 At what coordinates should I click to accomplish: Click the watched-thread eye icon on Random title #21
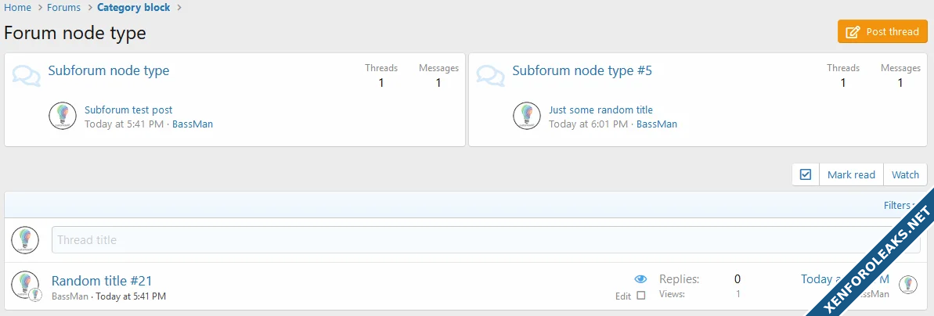click(x=640, y=279)
